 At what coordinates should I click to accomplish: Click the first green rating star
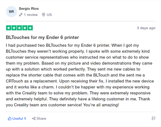9,28
